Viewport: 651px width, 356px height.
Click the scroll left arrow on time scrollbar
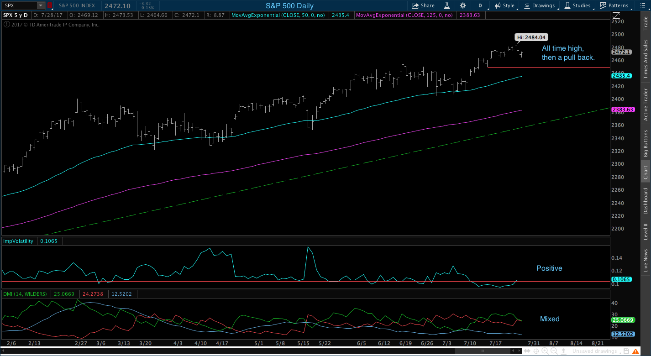[513, 351]
